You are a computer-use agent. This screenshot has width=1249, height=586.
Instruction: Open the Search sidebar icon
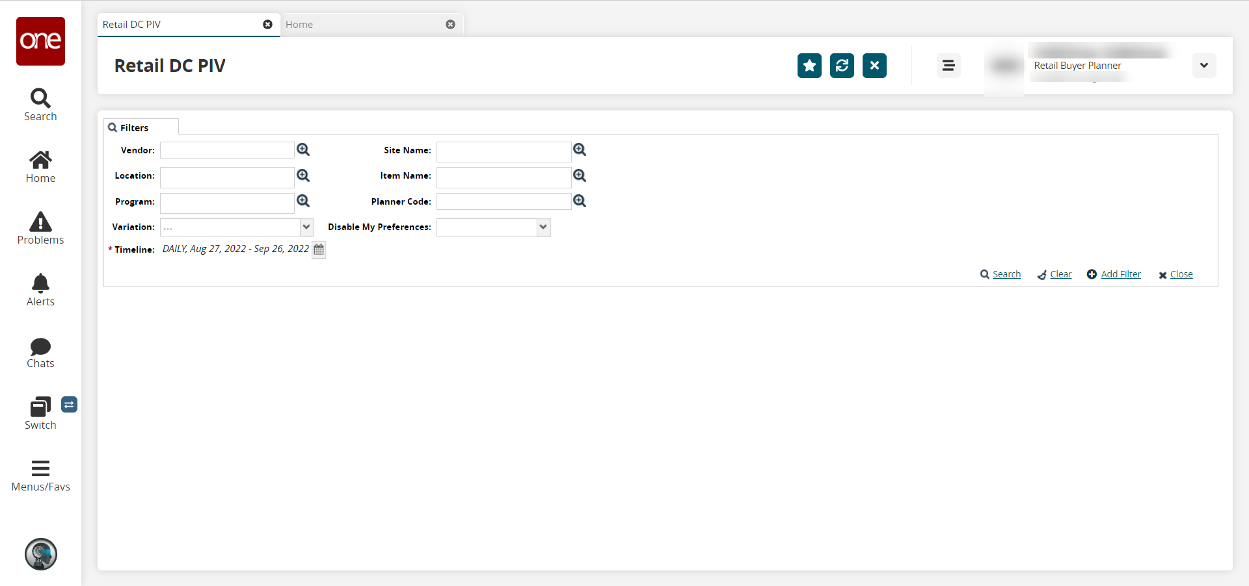40,105
